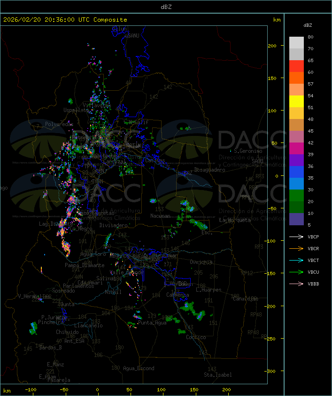Select the slate purple 5-10 dBZ swatch
The height and width of the screenshot is (396, 332).
(296, 219)
